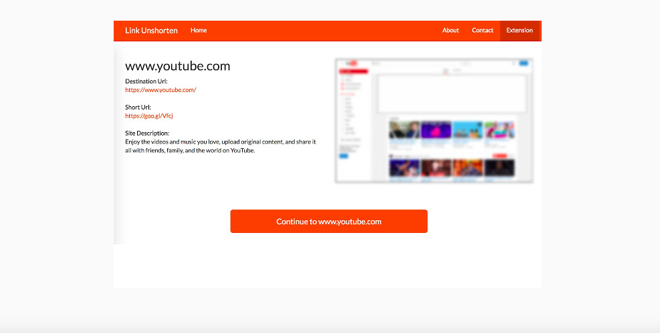Click the YouTube description paragraph text
Image resolution: width=660 pixels, height=333 pixels.
221,146
